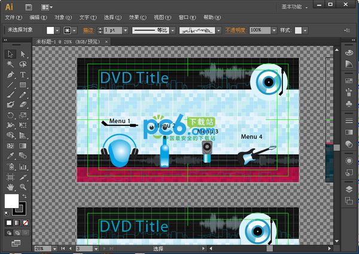The height and width of the screenshot is (254, 359).
Task: Open fill color dropdown in control bar
Action: click(x=57, y=30)
